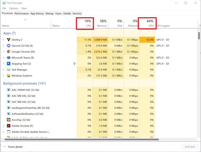This screenshot has height=152, width=201.
Task: Expand the Adobe Acrobat Update Service row
Action: pos(3,132)
